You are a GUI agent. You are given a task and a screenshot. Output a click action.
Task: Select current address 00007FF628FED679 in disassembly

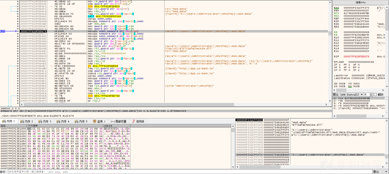(x=33, y=31)
